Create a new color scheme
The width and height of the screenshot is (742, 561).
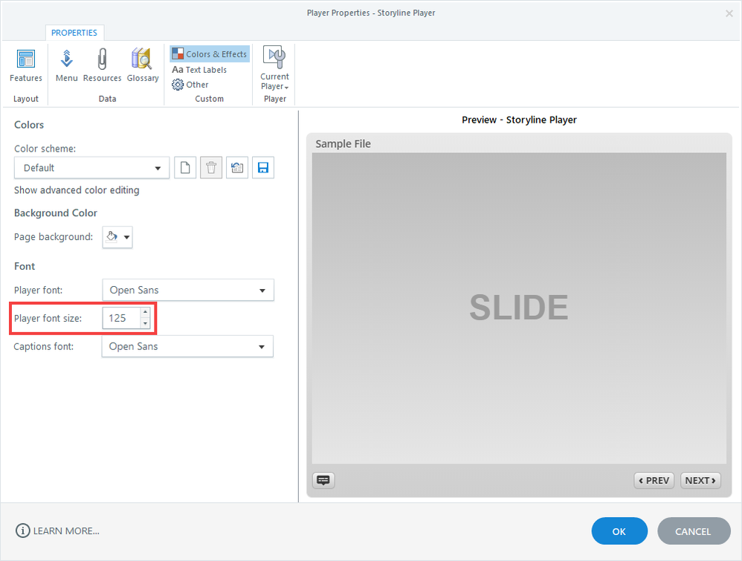(x=185, y=167)
